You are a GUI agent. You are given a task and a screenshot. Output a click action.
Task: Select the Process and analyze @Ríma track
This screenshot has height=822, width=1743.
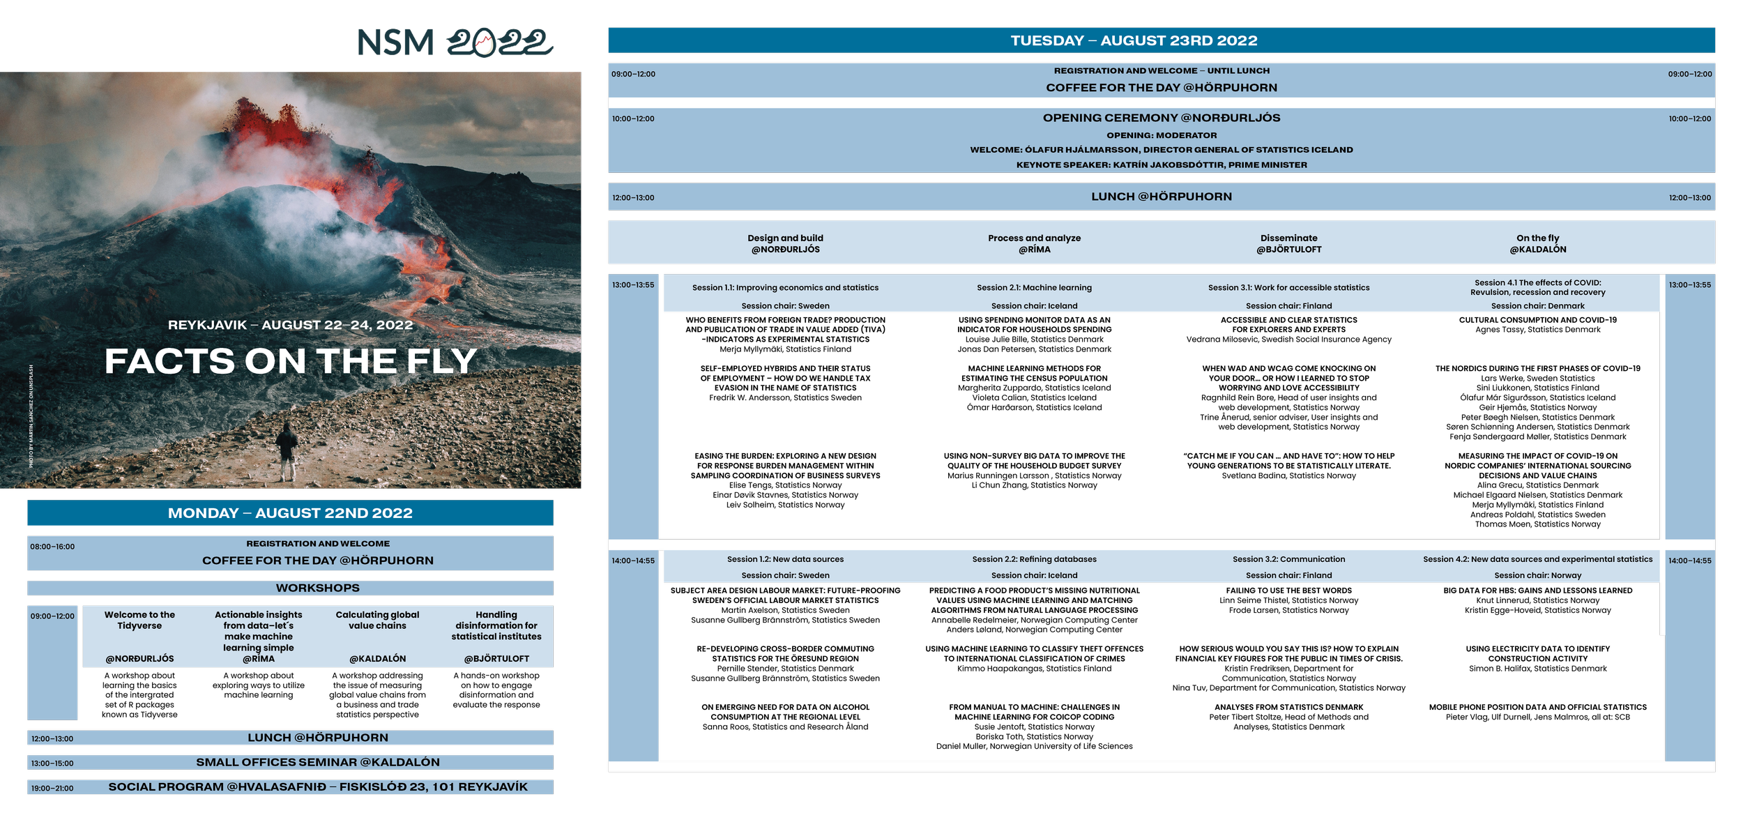1034,243
